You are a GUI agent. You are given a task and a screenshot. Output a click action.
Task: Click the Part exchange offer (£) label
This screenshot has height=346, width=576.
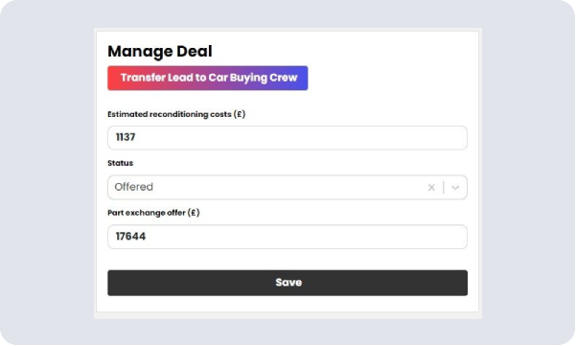(153, 213)
